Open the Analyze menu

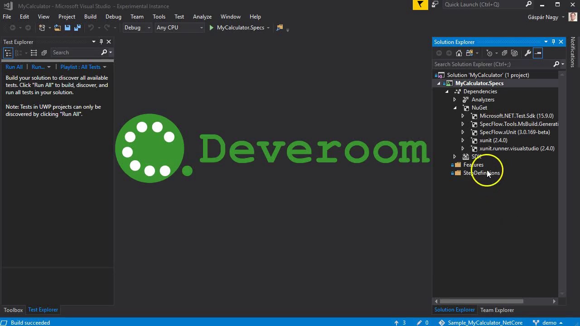pyautogui.click(x=202, y=17)
